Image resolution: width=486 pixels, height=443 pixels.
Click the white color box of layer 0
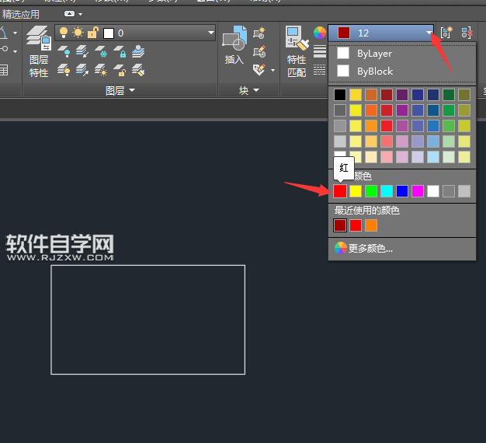pos(109,33)
